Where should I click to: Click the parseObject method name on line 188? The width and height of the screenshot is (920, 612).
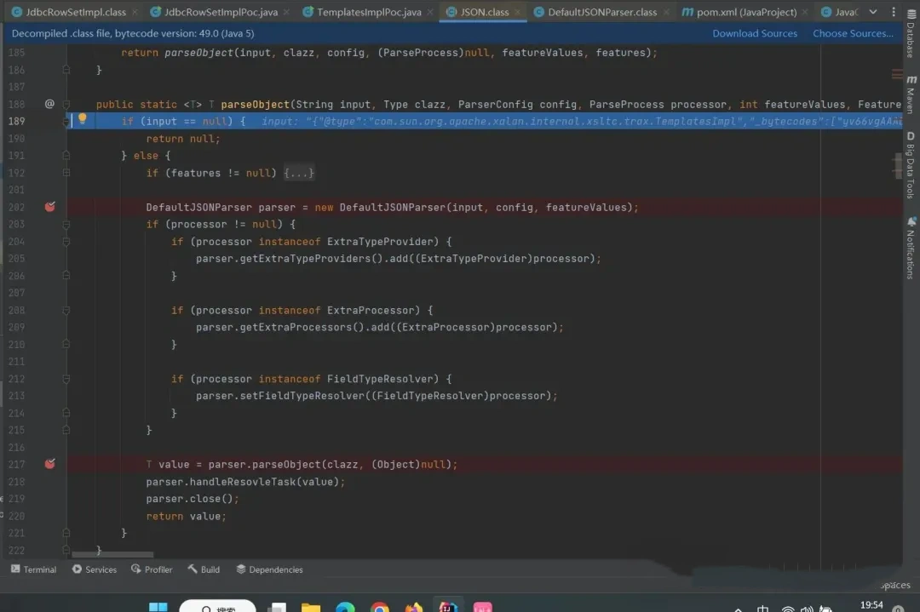coord(256,105)
